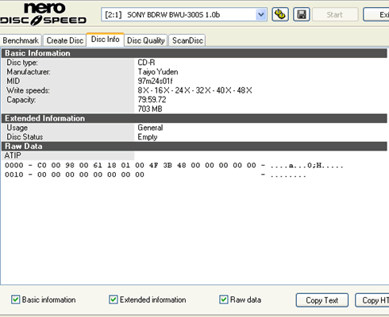This screenshot has height=317, width=389.
Task: Click the Usage value General
Action: pos(150,128)
